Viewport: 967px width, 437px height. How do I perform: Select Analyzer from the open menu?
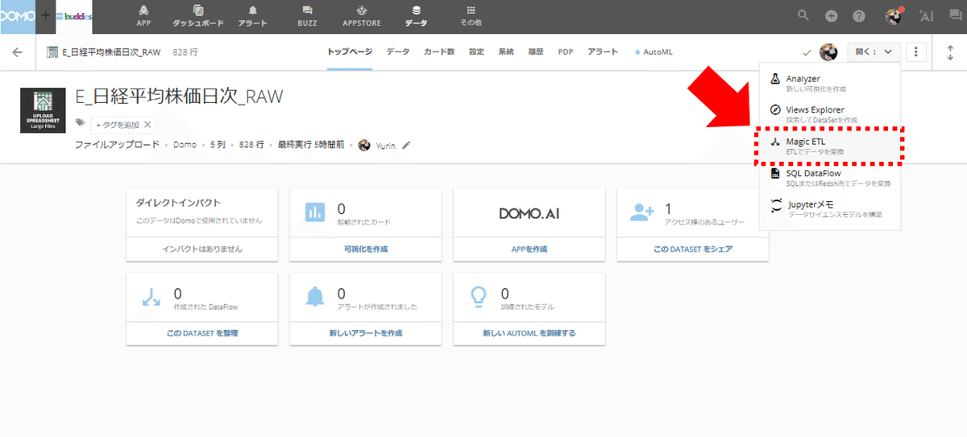point(830,83)
